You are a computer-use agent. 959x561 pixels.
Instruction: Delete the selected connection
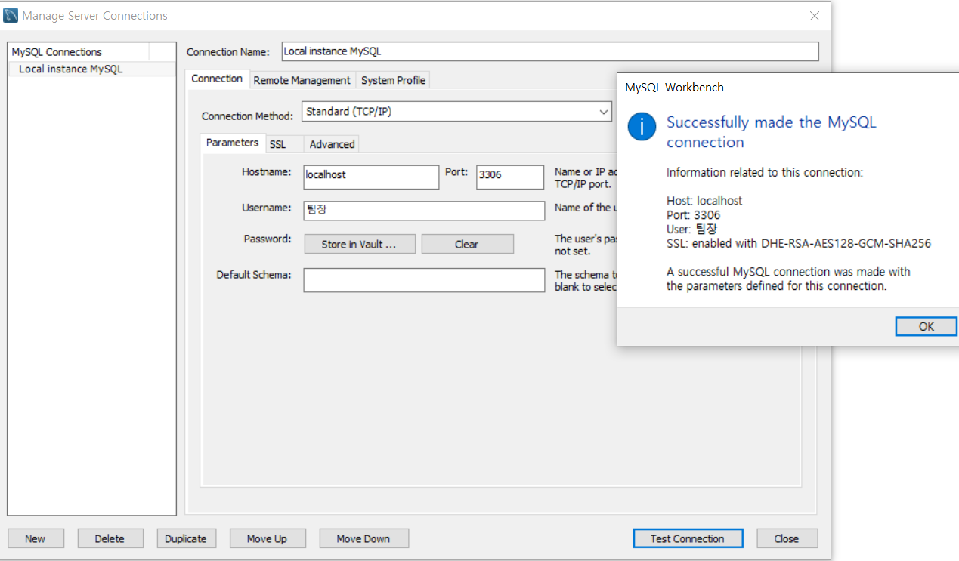(x=110, y=538)
